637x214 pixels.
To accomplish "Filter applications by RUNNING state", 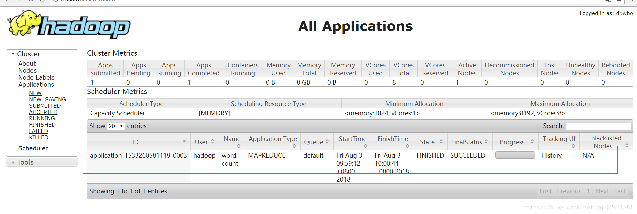I will [42, 118].
